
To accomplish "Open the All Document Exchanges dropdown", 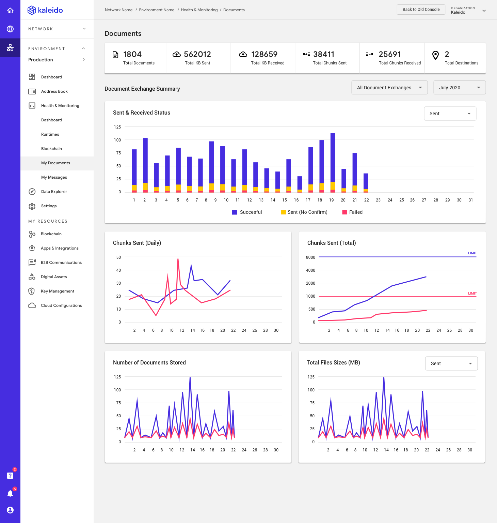I will [x=389, y=88].
